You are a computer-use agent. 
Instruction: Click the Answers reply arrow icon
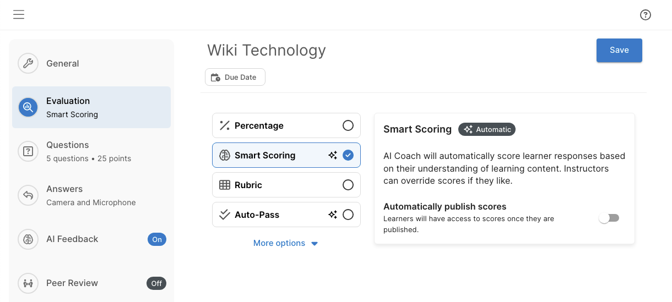(x=28, y=195)
